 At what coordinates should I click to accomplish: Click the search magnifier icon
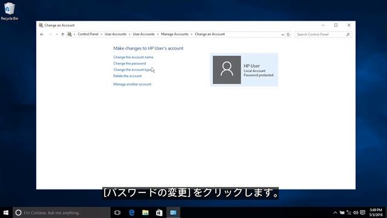[348, 35]
